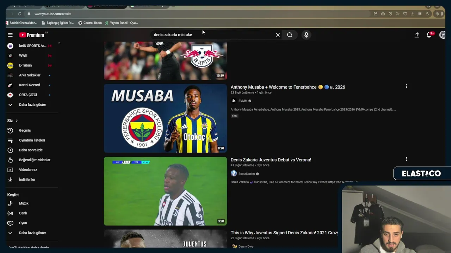
Task: Open the edit page icon in address bar
Action: pyautogui.click(x=376, y=14)
